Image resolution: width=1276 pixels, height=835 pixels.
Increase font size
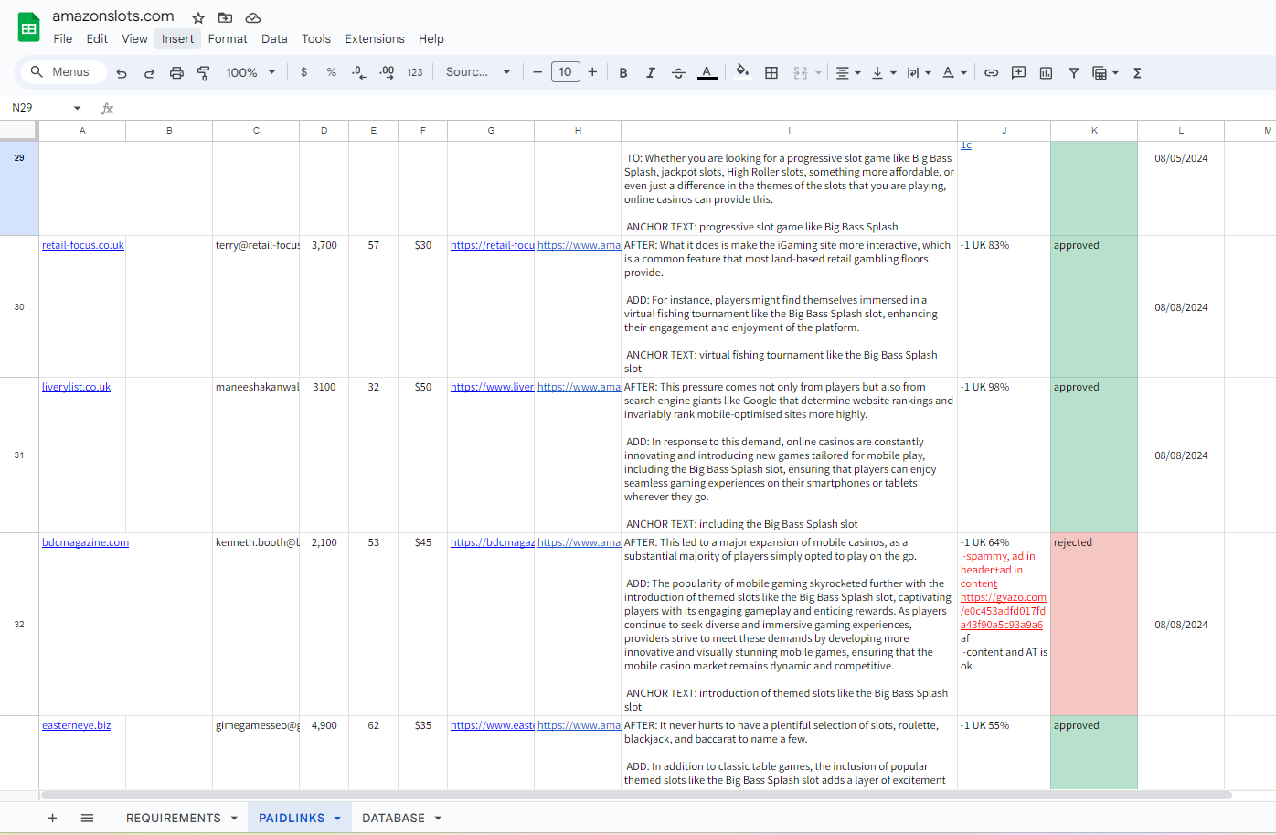(x=592, y=72)
